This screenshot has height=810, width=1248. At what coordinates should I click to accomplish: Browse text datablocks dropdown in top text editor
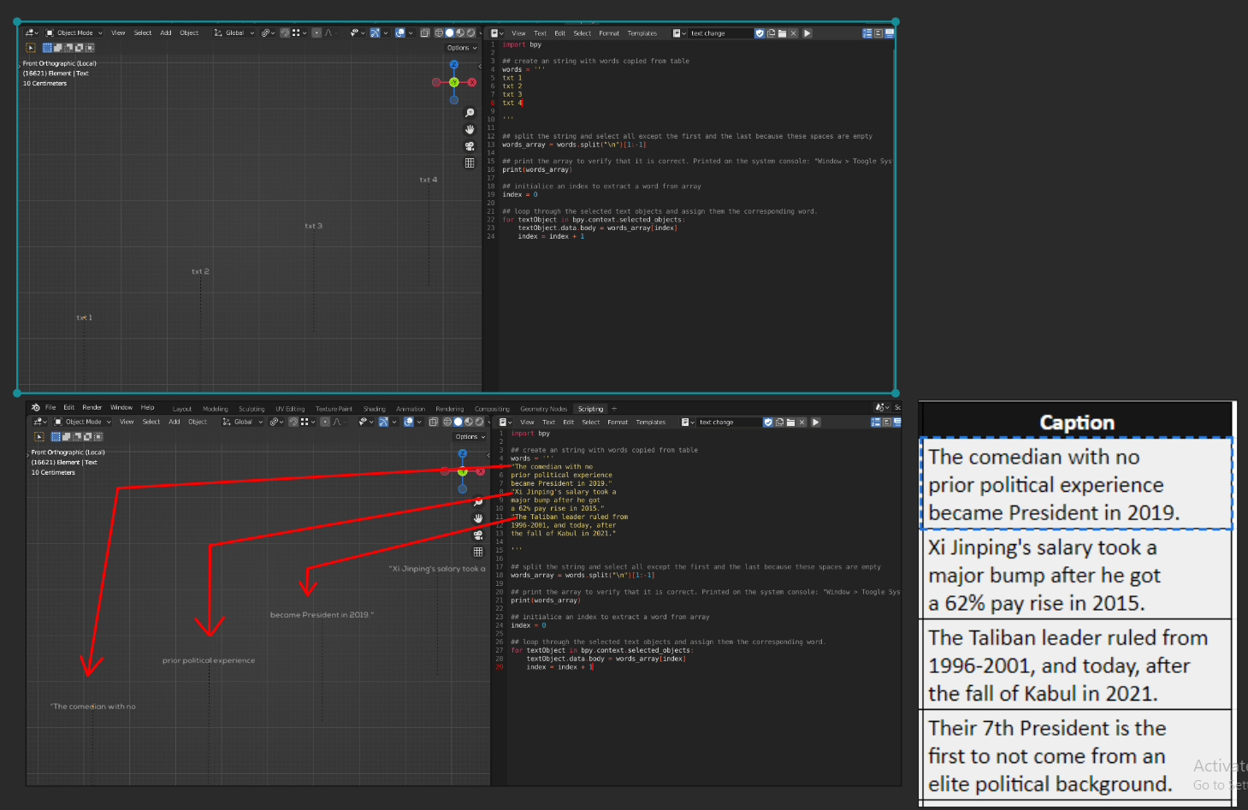coord(678,33)
